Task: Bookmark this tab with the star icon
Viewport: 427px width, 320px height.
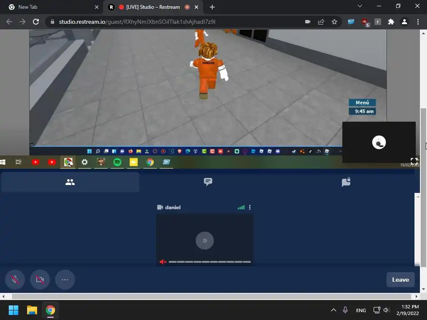Action: coord(334,22)
